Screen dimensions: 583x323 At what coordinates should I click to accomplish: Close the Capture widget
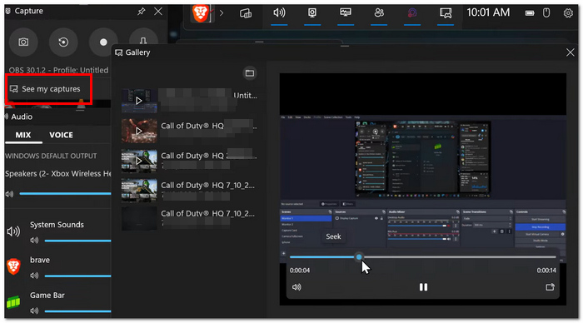[x=158, y=12]
